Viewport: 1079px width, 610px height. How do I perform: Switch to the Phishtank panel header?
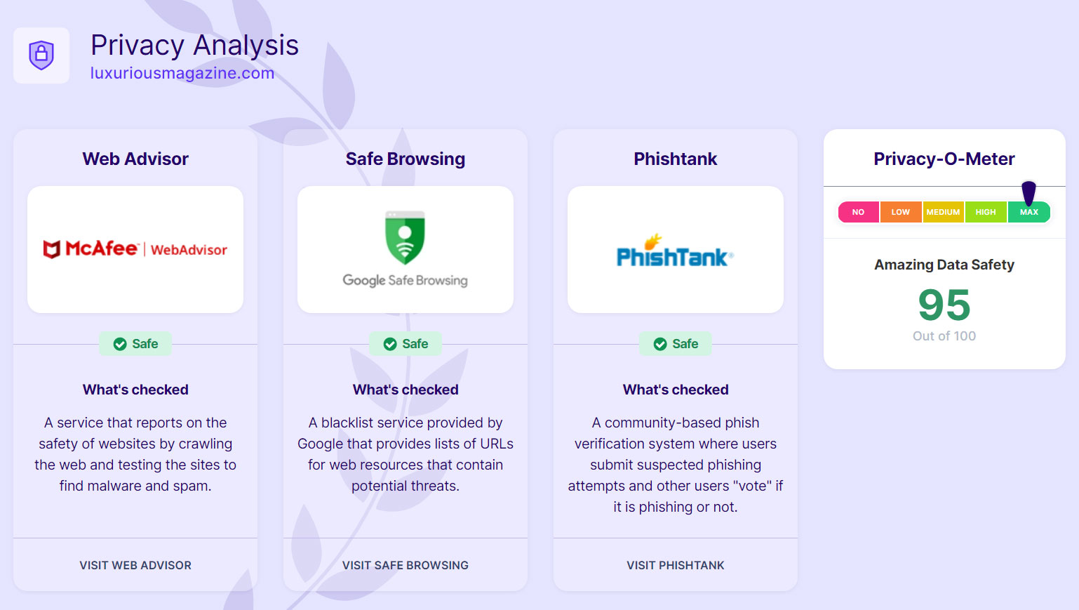(675, 159)
